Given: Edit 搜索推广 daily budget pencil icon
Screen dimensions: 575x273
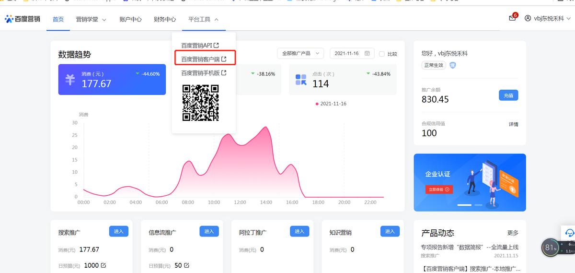Looking at the screenshot, I should [x=103, y=265].
